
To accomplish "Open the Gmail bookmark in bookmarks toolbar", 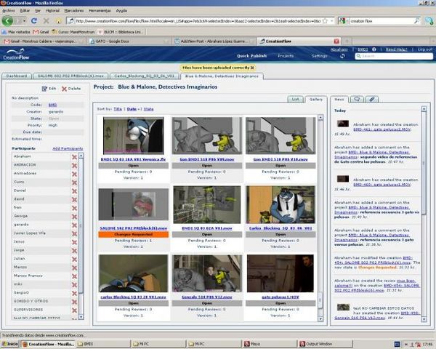I will tap(41, 32).
